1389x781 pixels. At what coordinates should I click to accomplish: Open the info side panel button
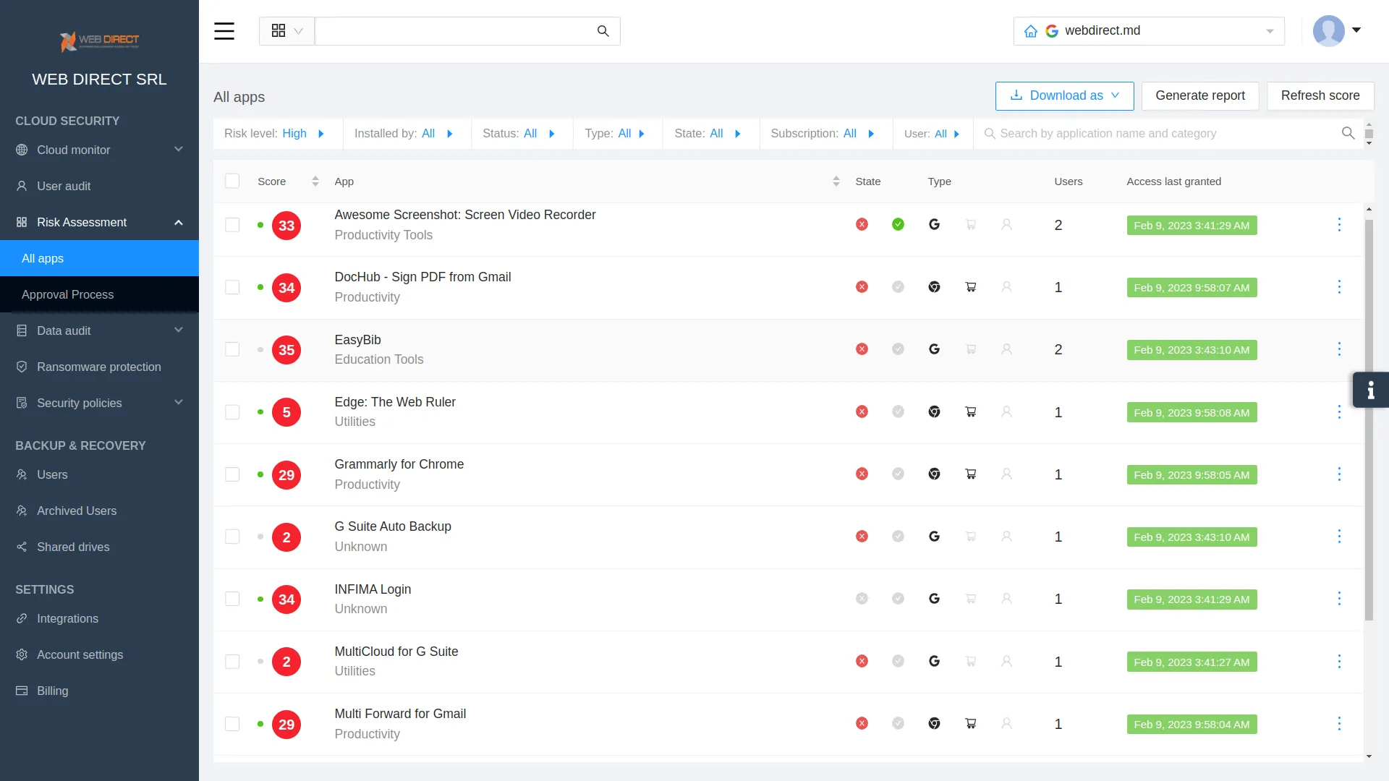click(1370, 390)
